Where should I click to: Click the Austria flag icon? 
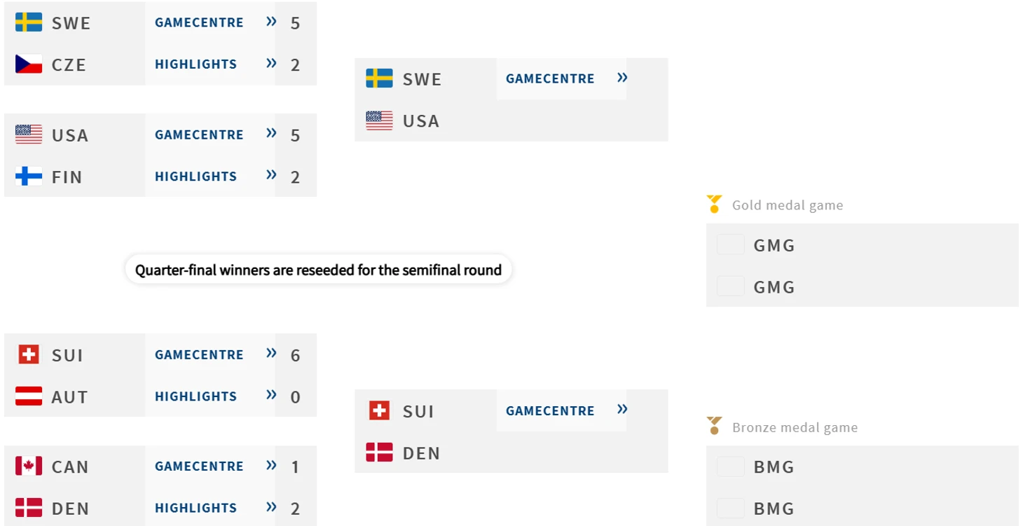[x=29, y=396]
